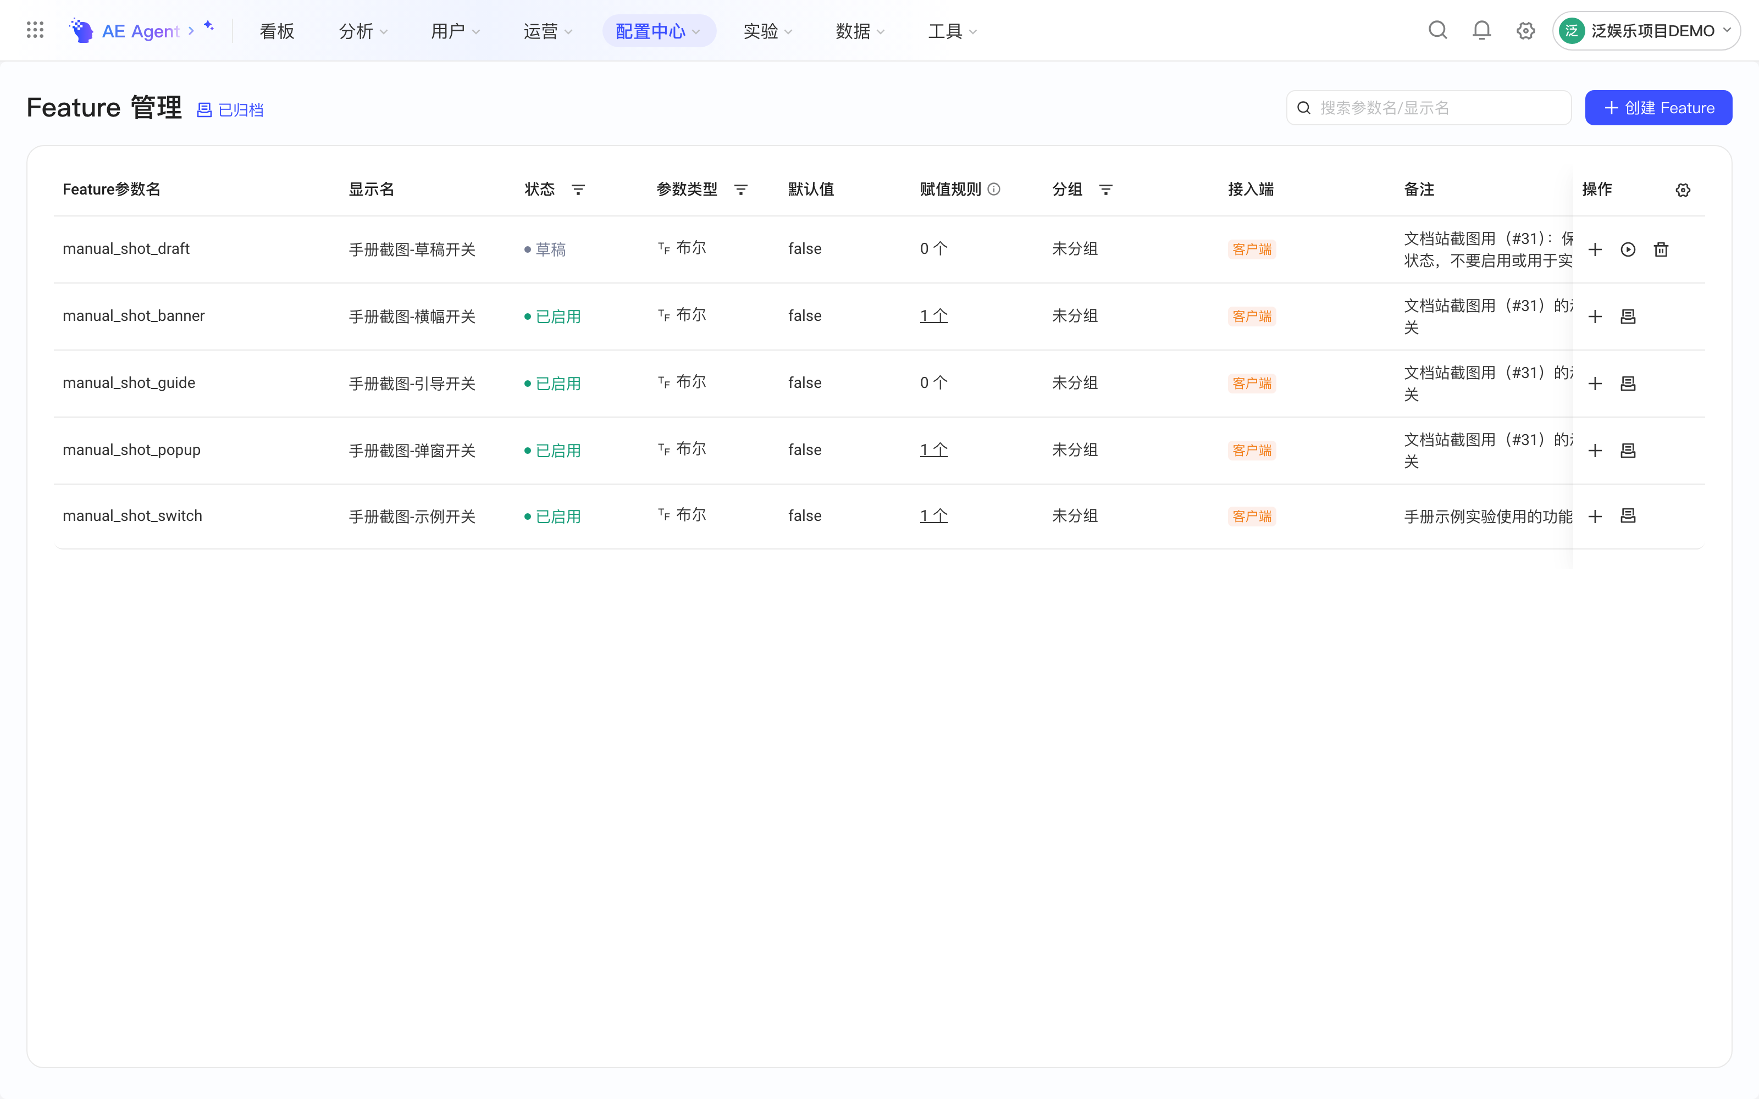Image resolution: width=1759 pixels, height=1099 pixels.
Task: Delete manual_shot_draft via trash icon
Action: (x=1661, y=249)
